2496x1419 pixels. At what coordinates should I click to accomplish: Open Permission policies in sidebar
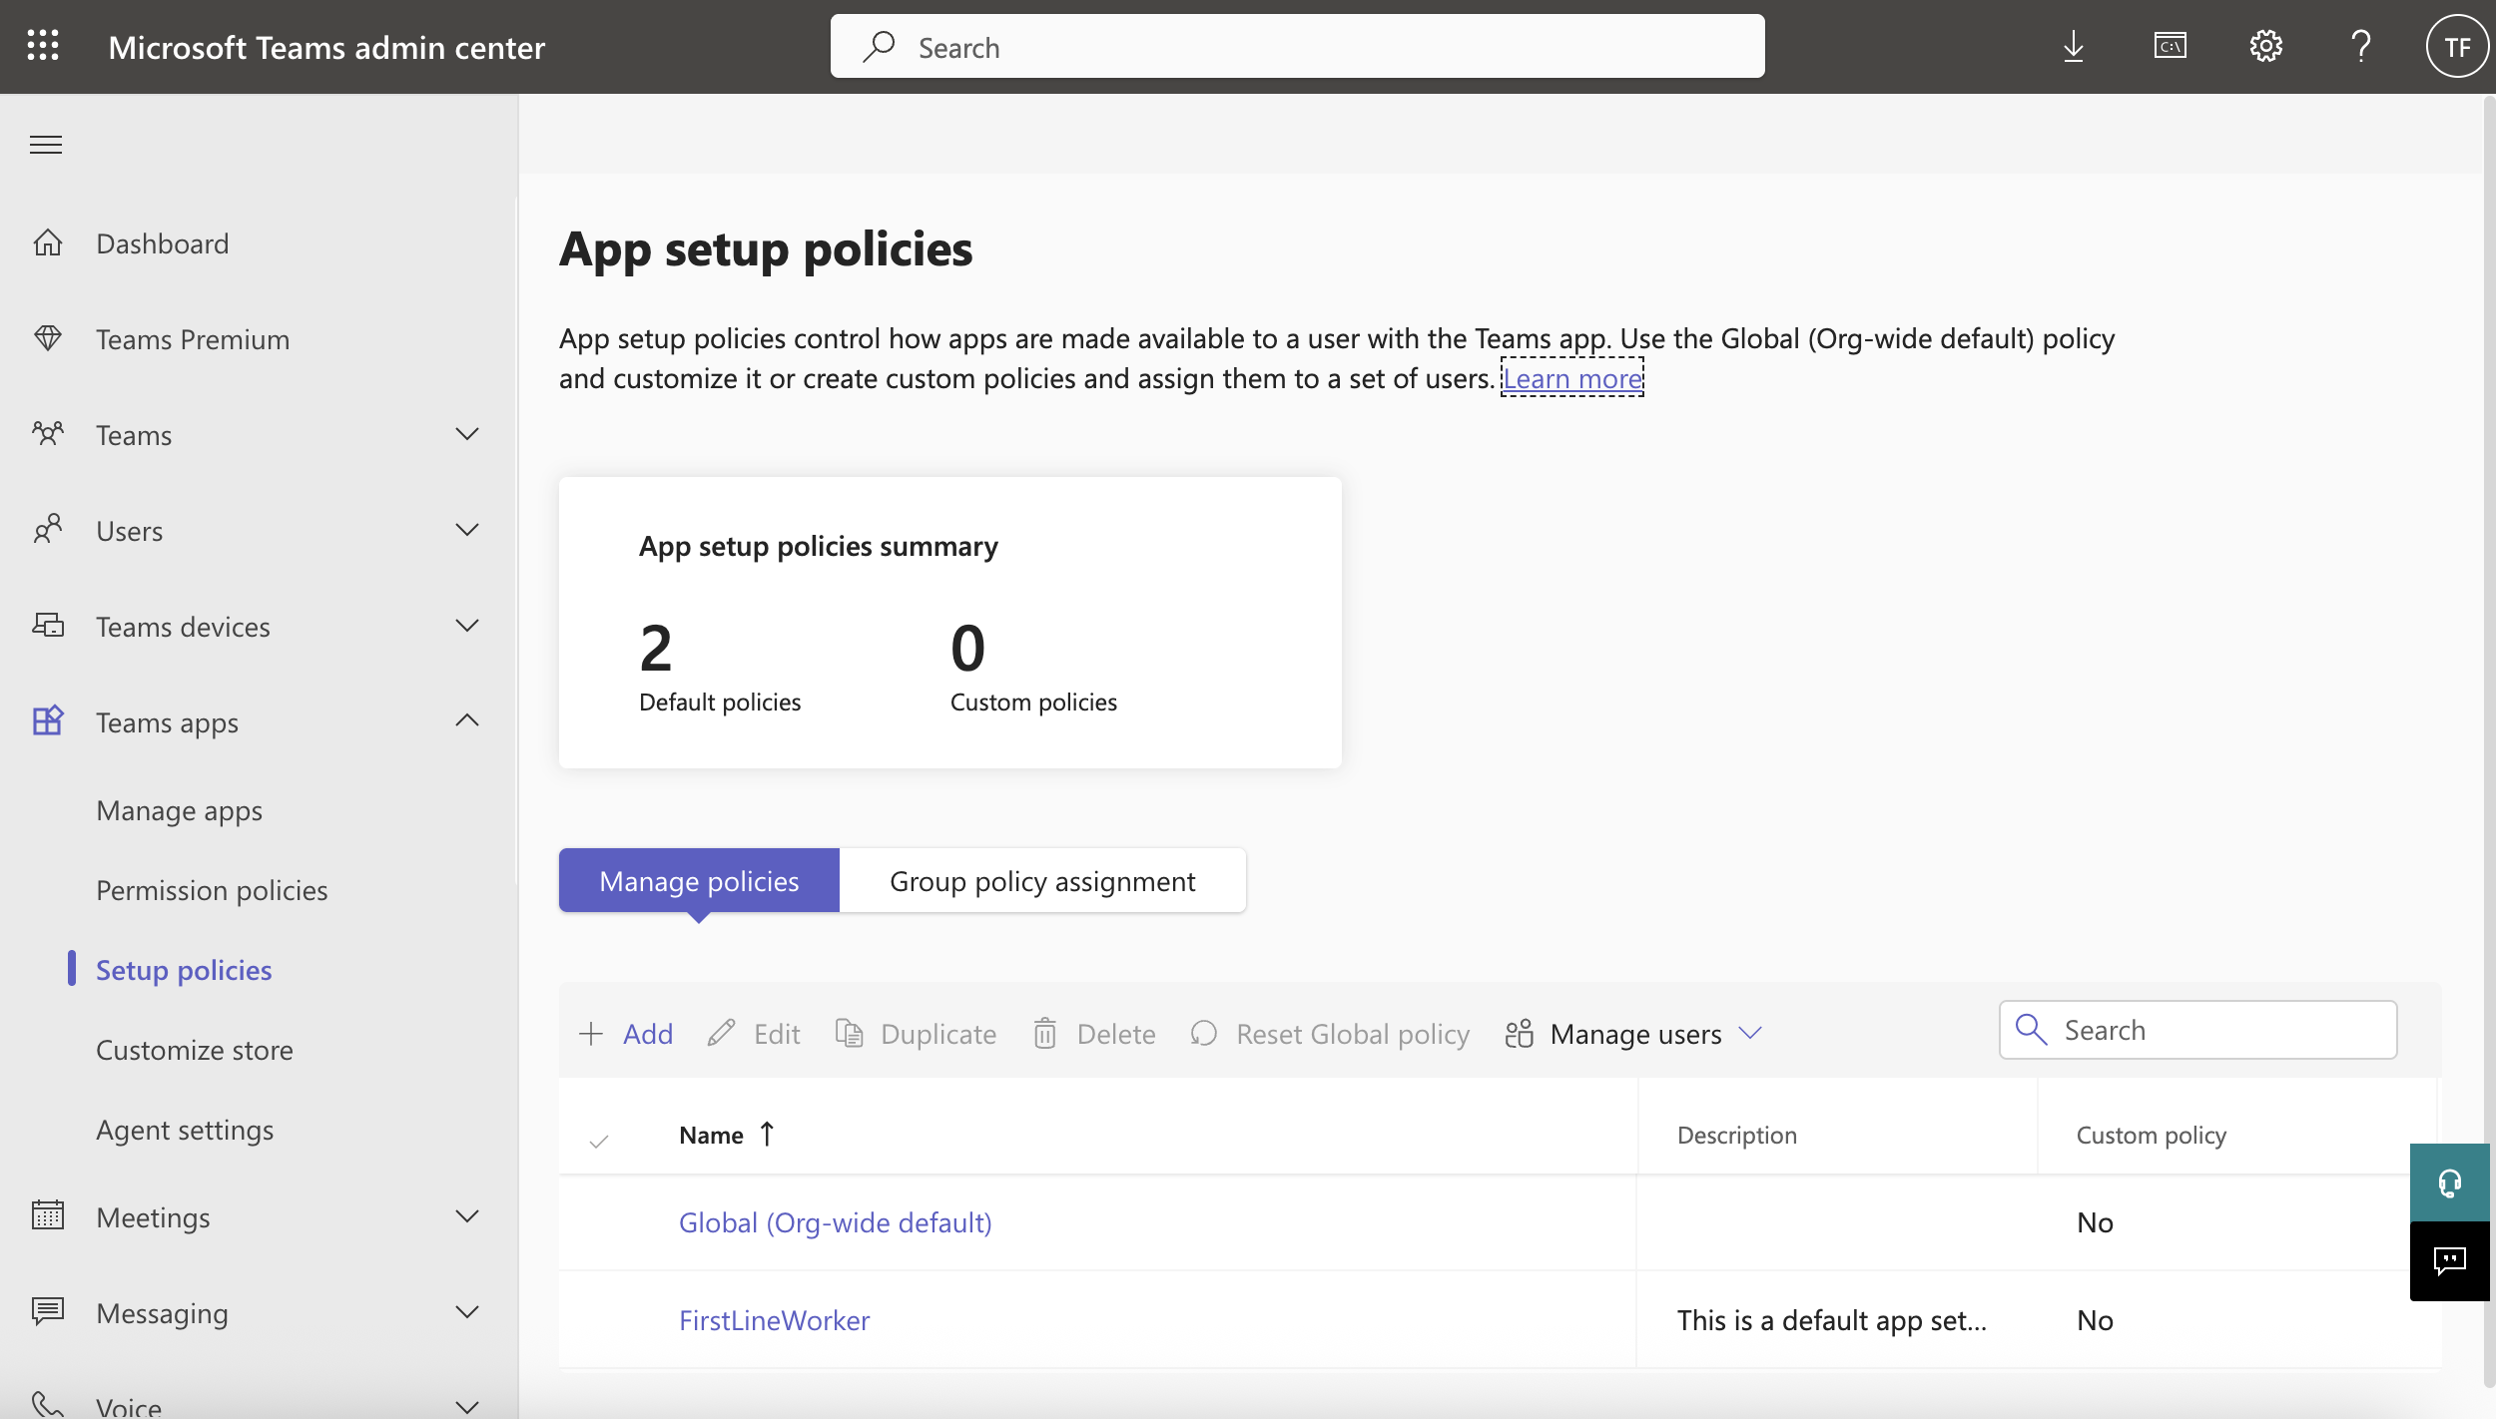point(212,890)
